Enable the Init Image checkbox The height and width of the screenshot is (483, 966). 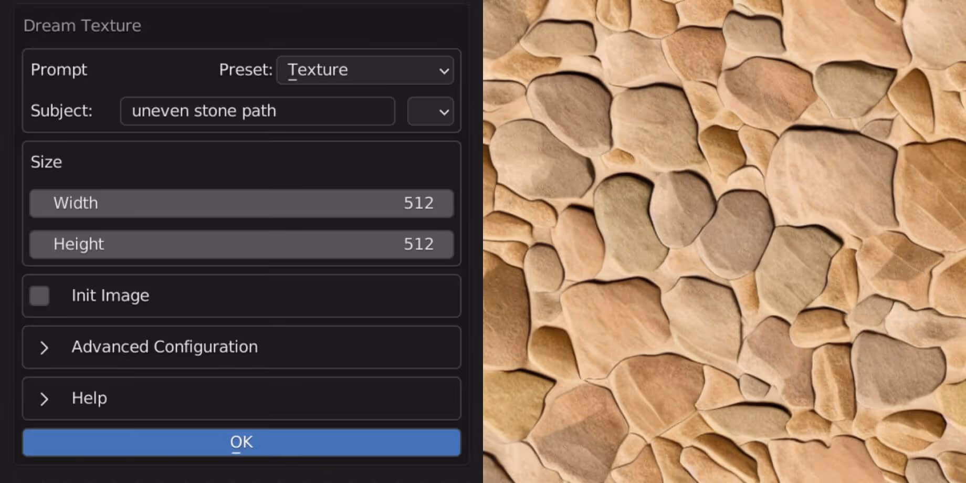point(39,296)
